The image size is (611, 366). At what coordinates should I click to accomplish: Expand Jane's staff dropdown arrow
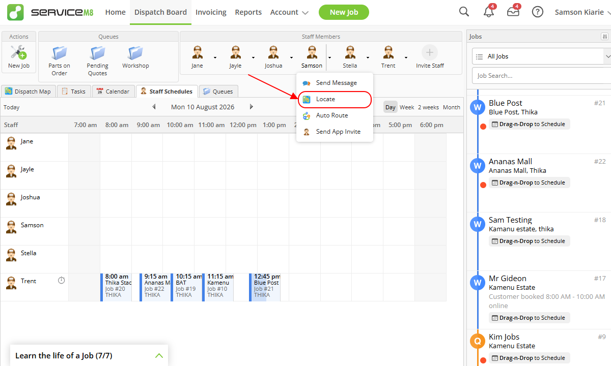(x=215, y=57)
